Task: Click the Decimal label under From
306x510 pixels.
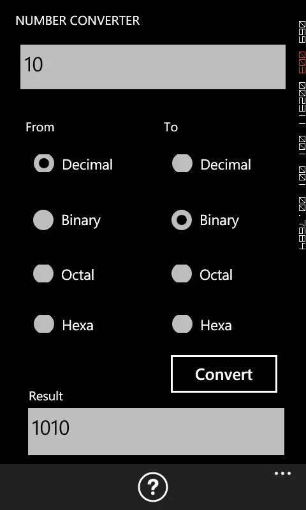Action: click(87, 164)
